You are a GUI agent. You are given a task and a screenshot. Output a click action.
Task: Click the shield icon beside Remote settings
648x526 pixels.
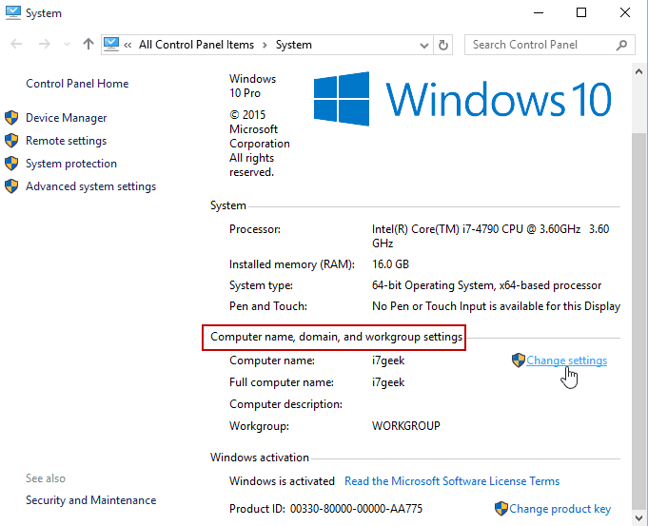click(x=11, y=141)
